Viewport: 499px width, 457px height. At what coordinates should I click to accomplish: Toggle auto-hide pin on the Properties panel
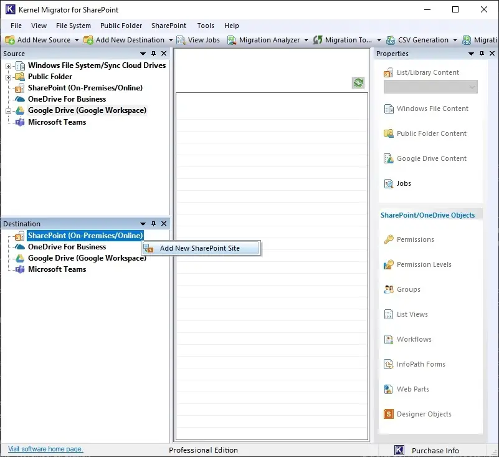click(x=482, y=54)
